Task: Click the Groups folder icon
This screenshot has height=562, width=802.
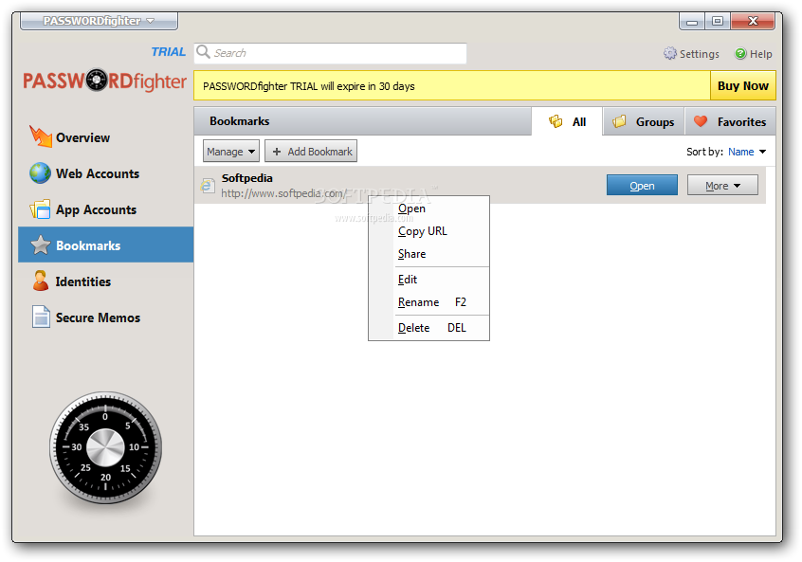Action: (619, 121)
